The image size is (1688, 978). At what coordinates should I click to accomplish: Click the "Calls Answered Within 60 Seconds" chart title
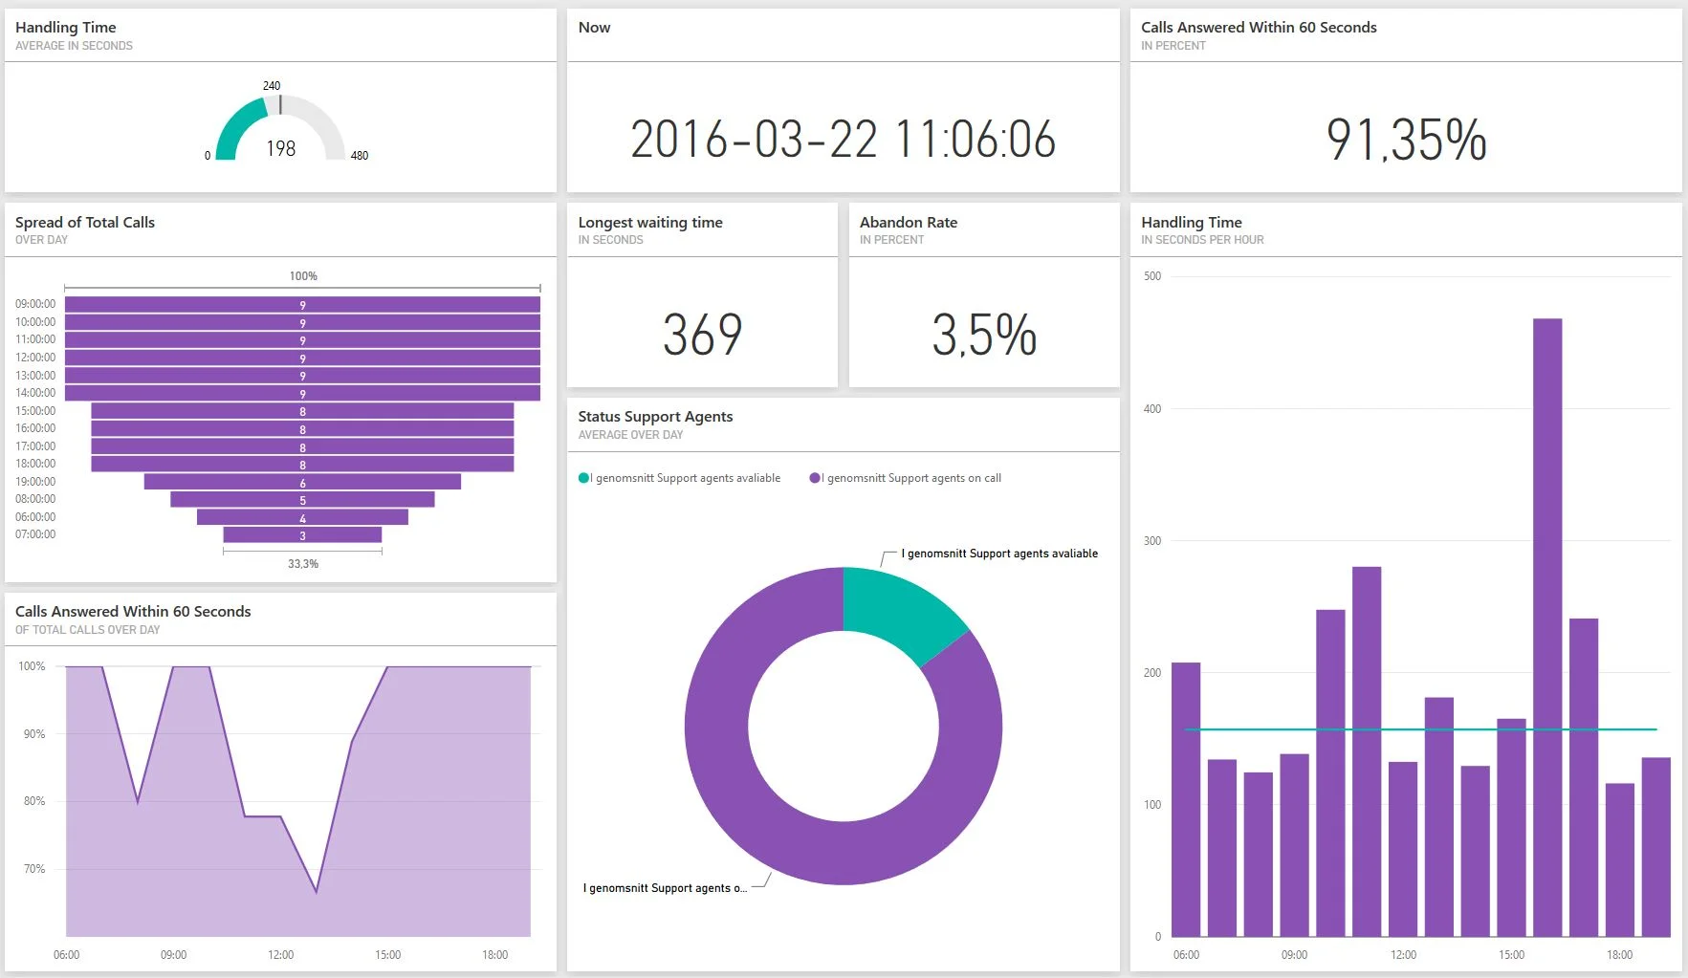pyautogui.click(x=133, y=611)
